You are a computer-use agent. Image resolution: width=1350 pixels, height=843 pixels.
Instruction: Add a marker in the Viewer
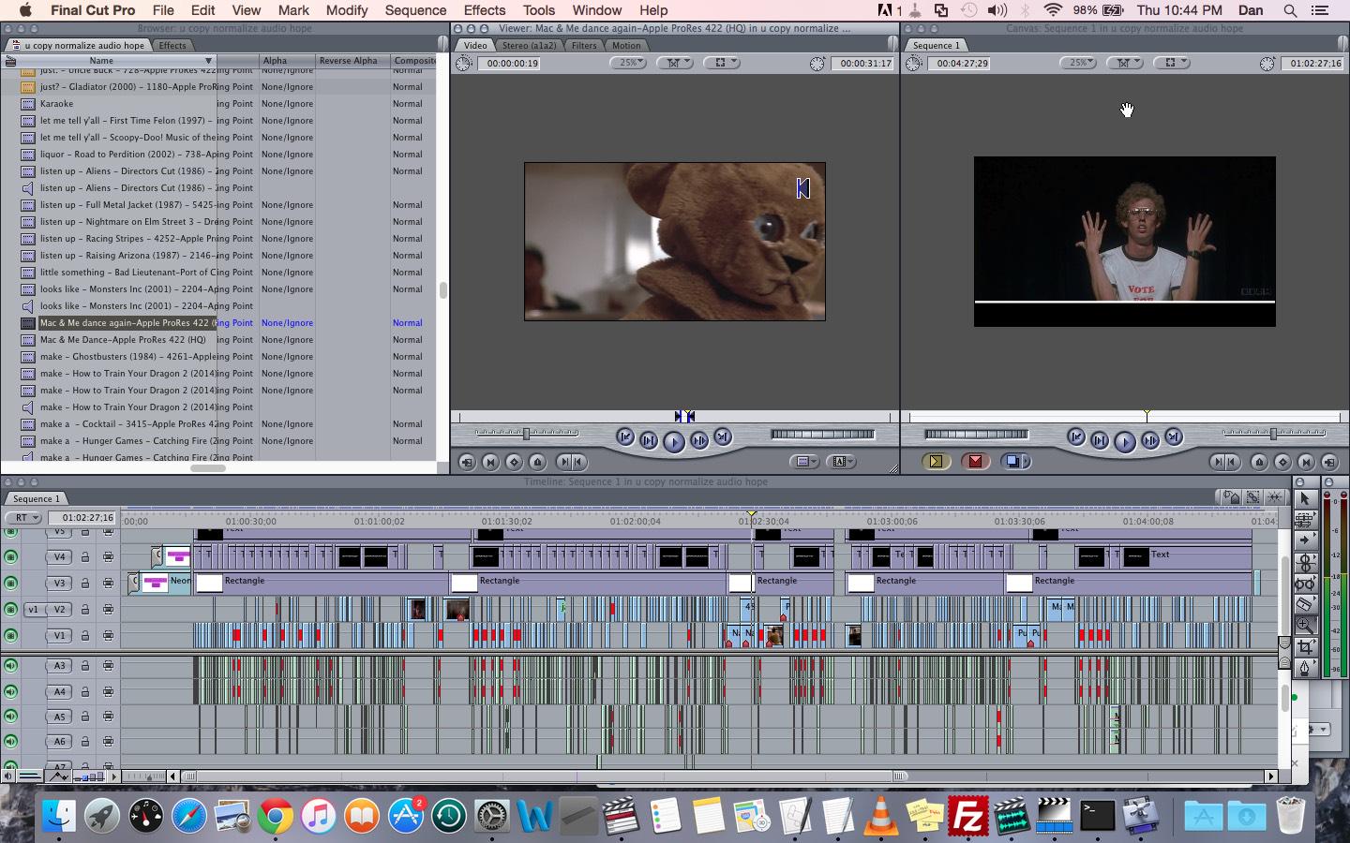pyautogui.click(x=537, y=462)
